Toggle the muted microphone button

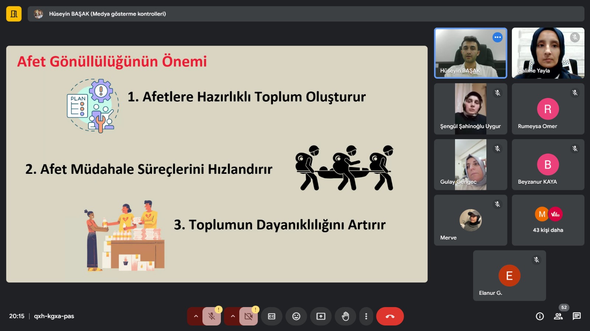[212, 316]
